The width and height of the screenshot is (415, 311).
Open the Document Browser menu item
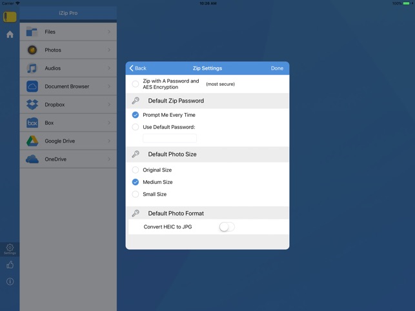click(x=68, y=86)
